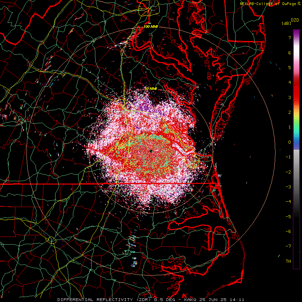Click the -1 value on the scale

[x=288, y=157]
